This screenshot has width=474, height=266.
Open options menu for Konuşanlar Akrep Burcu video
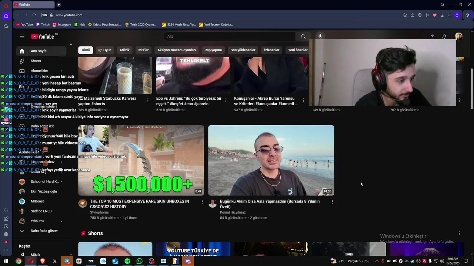click(x=304, y=100)
